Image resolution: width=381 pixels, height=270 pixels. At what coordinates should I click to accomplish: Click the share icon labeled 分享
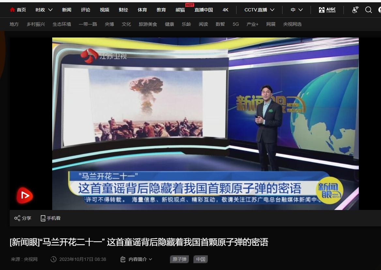pyautogui.click(x=17, y=218)
